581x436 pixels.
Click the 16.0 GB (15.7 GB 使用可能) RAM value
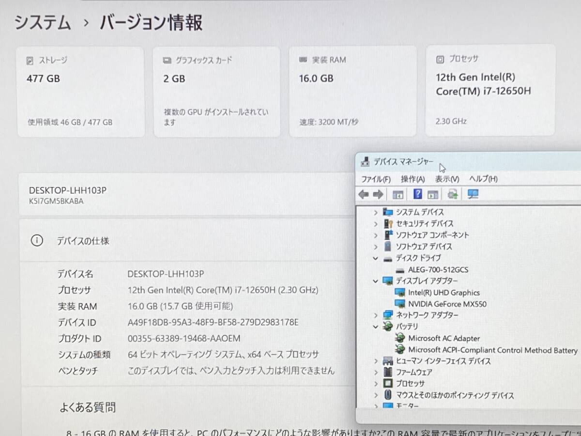pyautogui.click(x=180, y=306)
